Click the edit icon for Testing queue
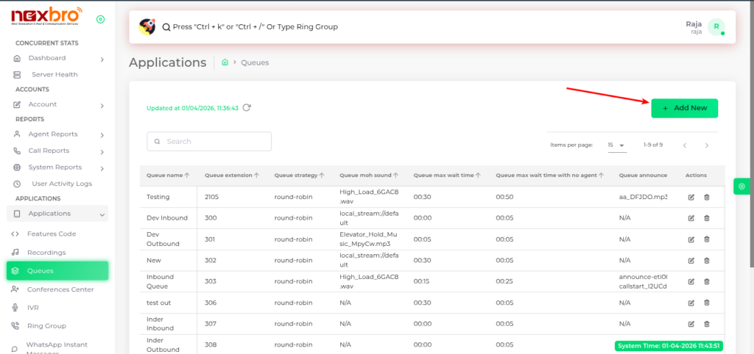This screenshot has height=354, width=754. click(x=691, y=197)
